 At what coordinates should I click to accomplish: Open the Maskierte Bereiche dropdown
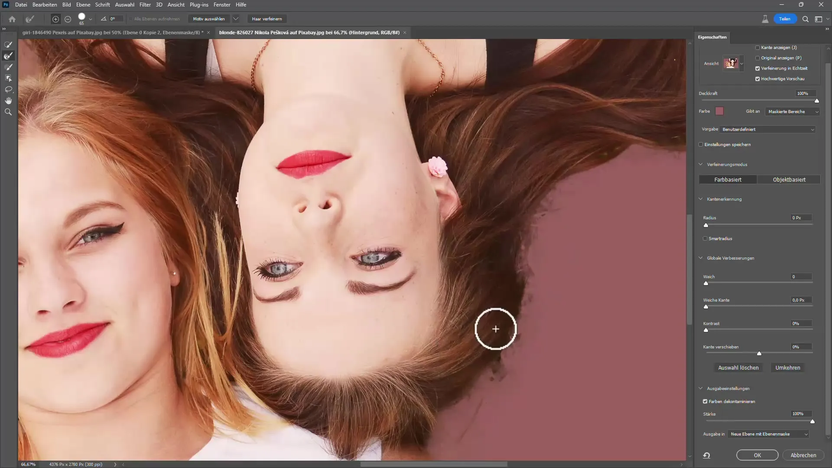pos(793,112)
